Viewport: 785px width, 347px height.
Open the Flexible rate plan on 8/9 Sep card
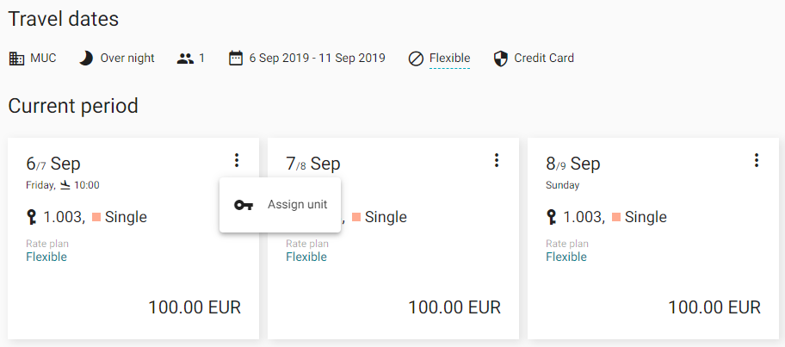click(x=566, y=257)
